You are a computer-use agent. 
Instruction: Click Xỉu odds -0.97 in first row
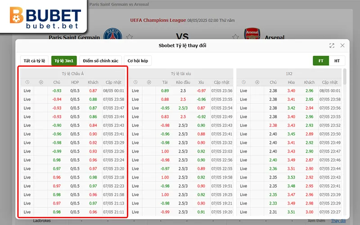point(201,91)
